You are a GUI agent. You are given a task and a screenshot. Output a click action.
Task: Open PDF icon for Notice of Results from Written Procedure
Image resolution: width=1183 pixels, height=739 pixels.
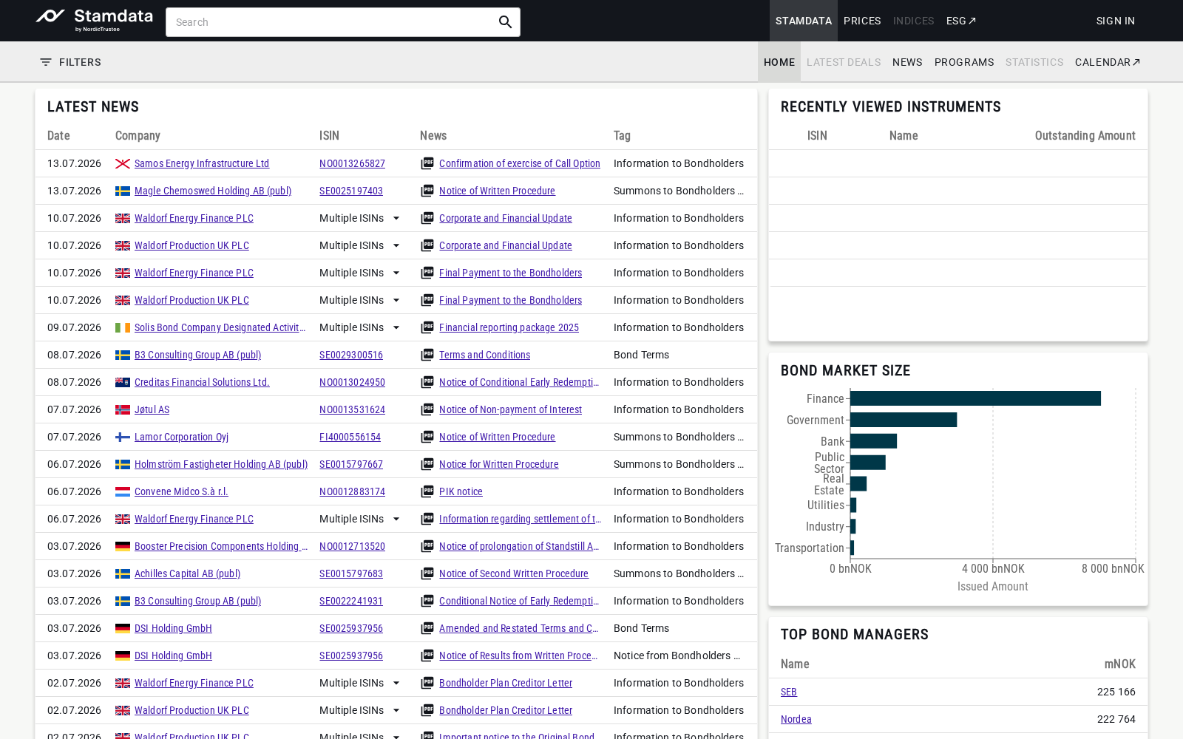(427, 655)
